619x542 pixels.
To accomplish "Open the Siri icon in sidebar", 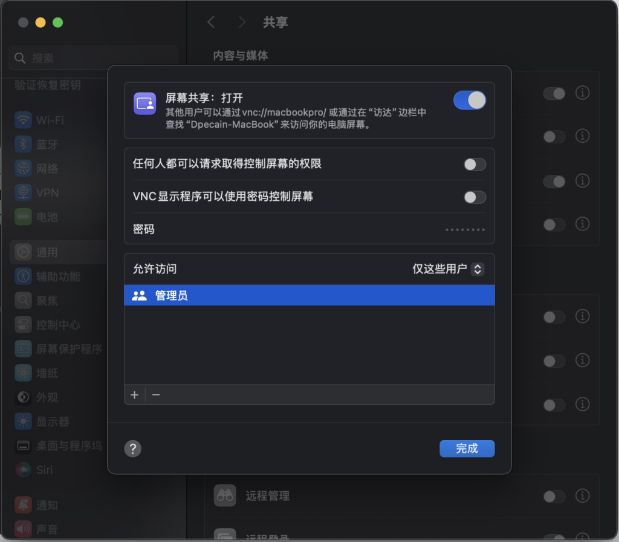I will [x=24, y=469].
